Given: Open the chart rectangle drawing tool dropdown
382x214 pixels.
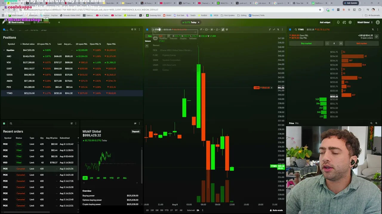Looking at the screenshot, I should 207,29.
